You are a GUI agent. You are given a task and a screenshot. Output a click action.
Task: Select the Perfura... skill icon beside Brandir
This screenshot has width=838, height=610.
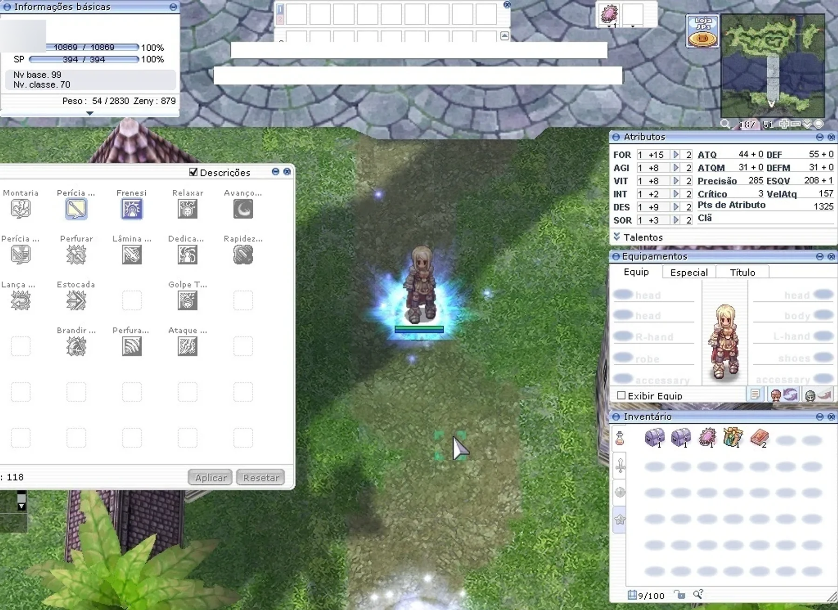pyautogui.click(x=132, y=346)
